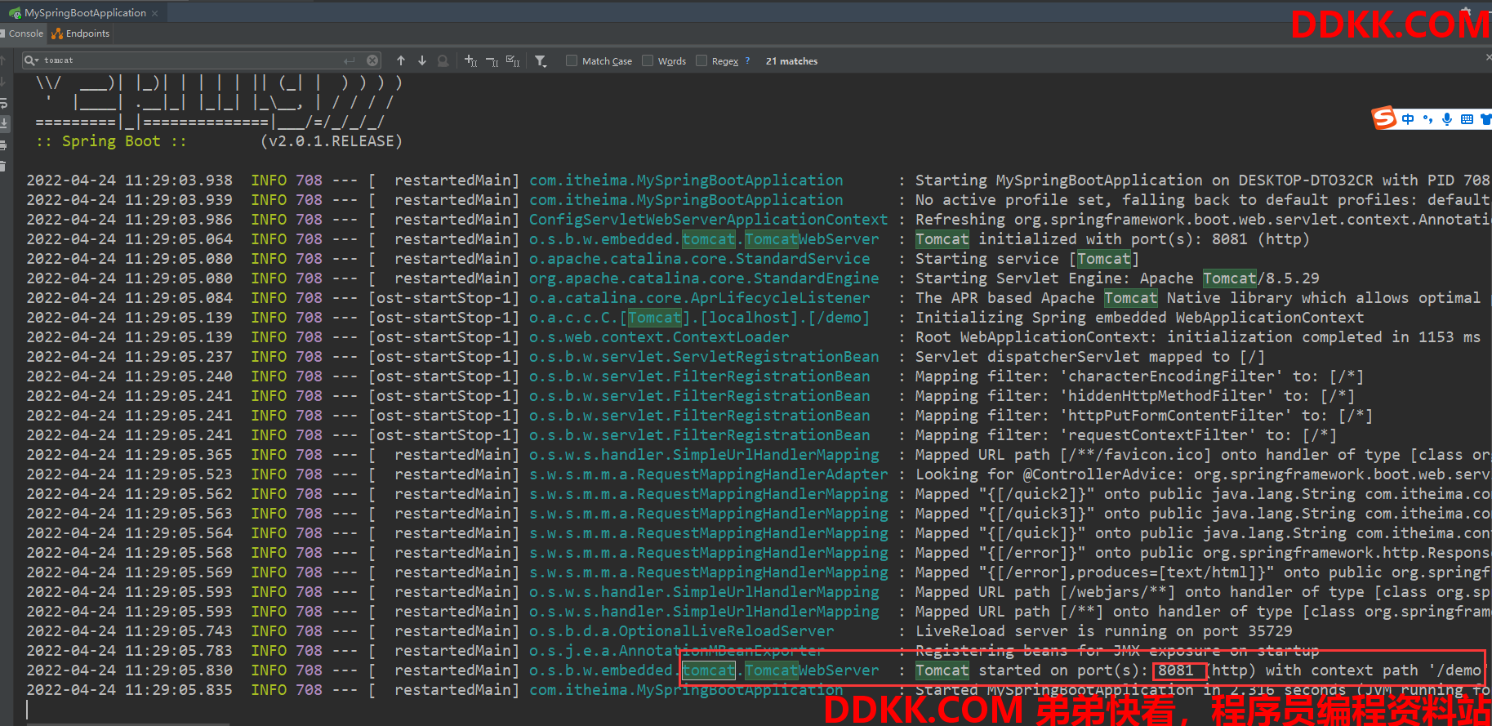Go to previous search occurrence arrow
The height and width of the screenshot is (726, 1492).
pyautogui.click(x=401, y=60)
